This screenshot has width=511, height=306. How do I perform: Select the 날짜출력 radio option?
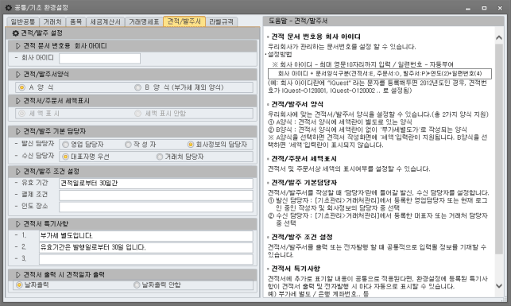click(x=19, y=285)
